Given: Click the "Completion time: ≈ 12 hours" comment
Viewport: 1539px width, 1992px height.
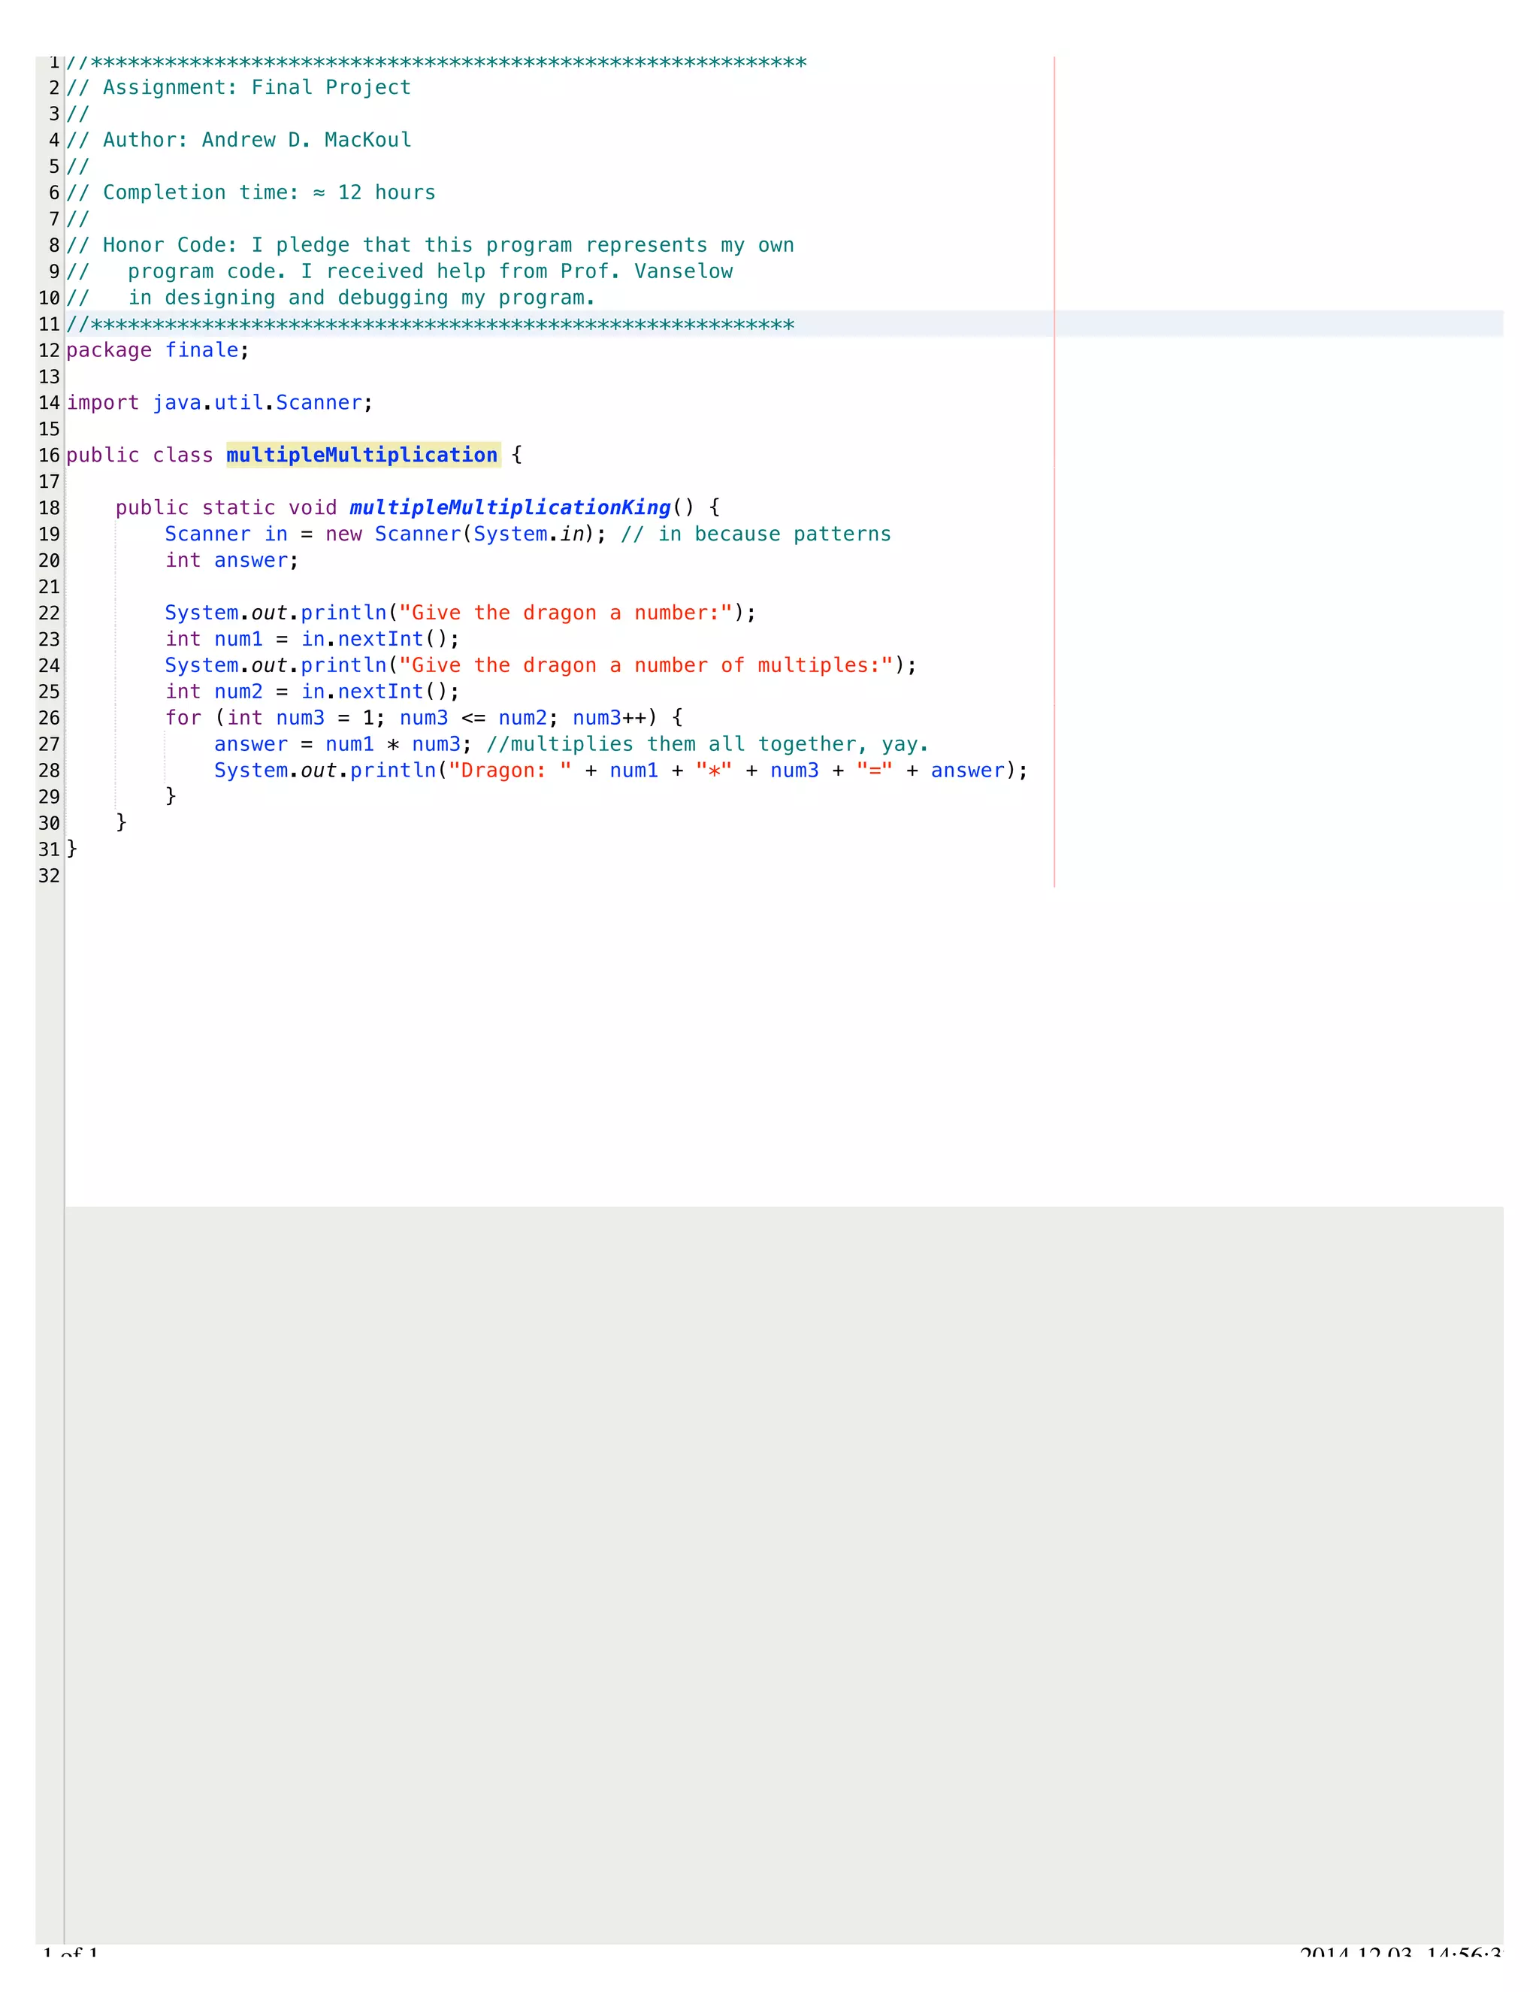Looking at the screenshot, I should (251, 192).
